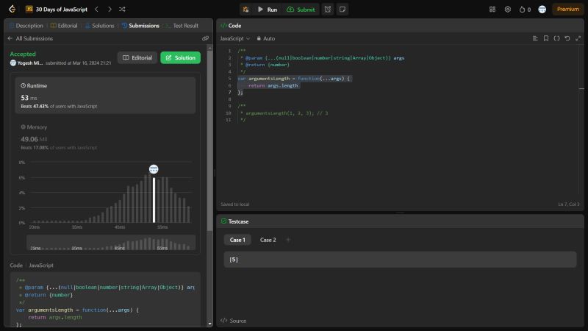Pick a random problem with shuffle icon
The width and height of the screenshot is (588, 331).
[122, 10]
